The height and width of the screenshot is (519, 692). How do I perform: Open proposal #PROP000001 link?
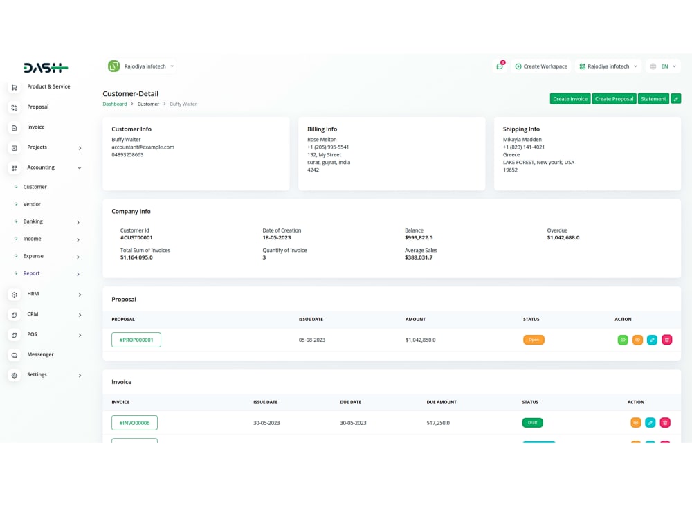pyautogui.click(x=136, y=340)
